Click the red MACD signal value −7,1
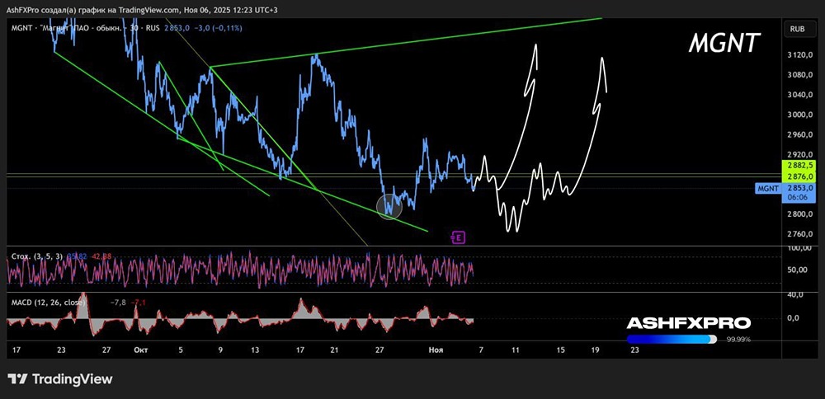Image resolution: width=825 pixels, height=399 pixels. [x=139, y=303]
